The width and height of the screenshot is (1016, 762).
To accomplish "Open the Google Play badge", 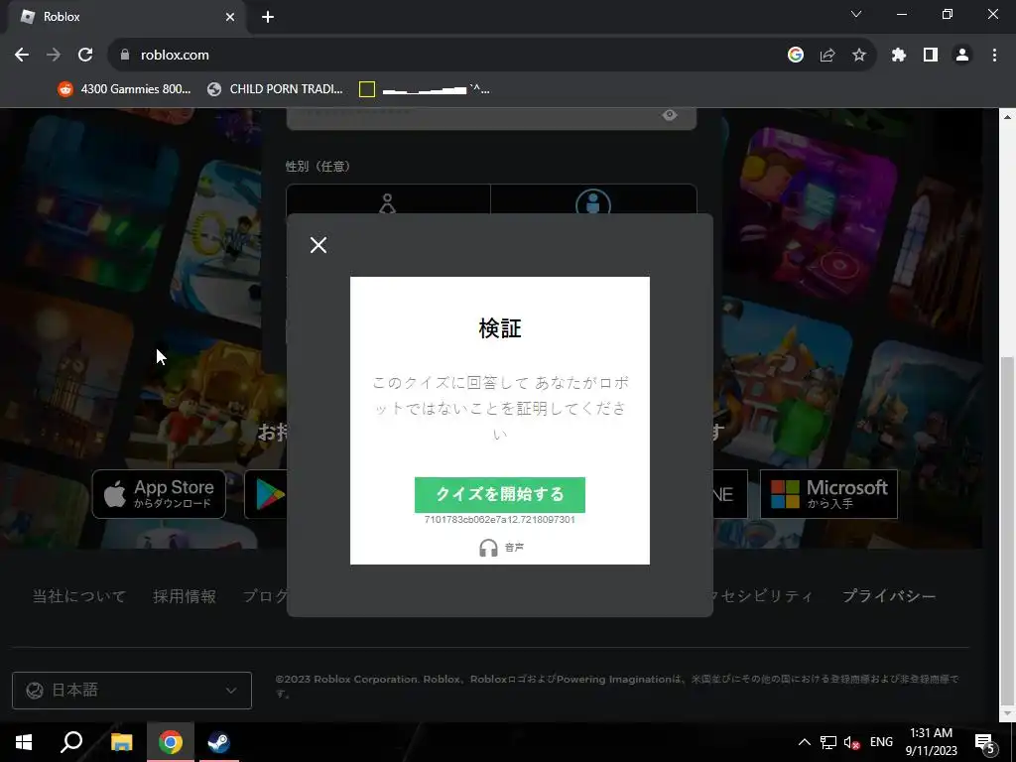I will point(267,494).
